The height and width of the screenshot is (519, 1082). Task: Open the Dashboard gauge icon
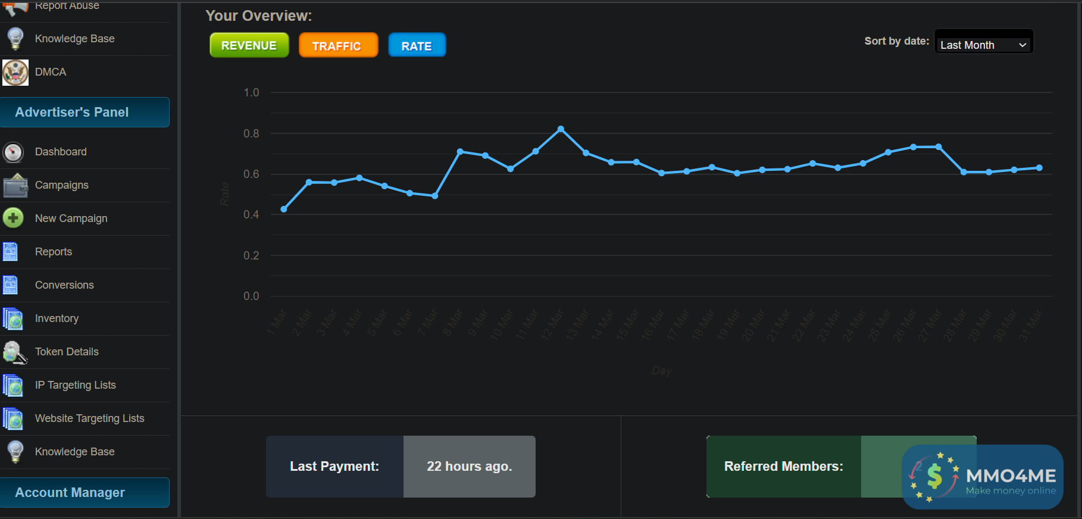pos(13,152)
